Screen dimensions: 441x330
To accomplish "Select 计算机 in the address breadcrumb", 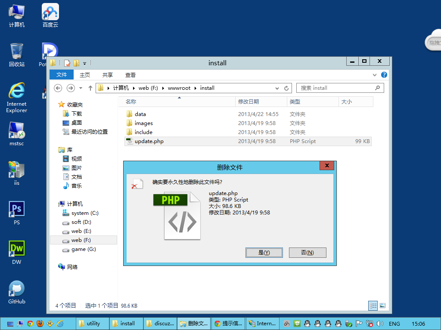I will pos(121,88).
